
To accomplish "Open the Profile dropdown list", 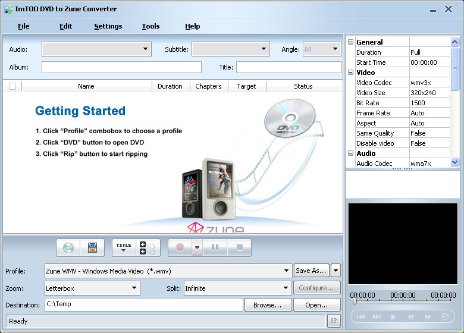I will click(286, 271).
